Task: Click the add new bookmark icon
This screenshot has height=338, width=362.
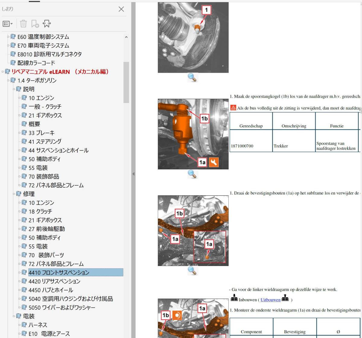Action: [35, 23]
